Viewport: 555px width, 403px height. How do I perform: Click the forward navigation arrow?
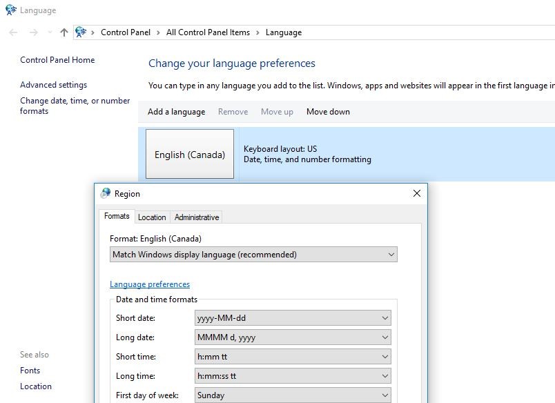[33, 32]
